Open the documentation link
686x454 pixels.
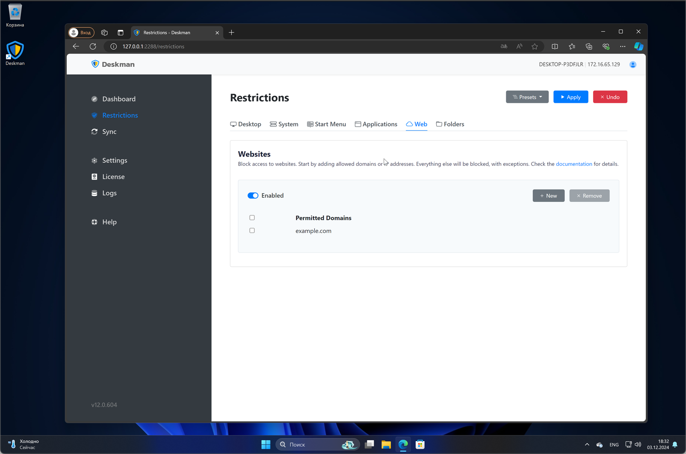tap(574, 164)
